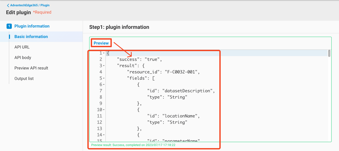339x151 pixels.
Task: Collapse the object starting at line 6
Action: [x=104, y=84]
